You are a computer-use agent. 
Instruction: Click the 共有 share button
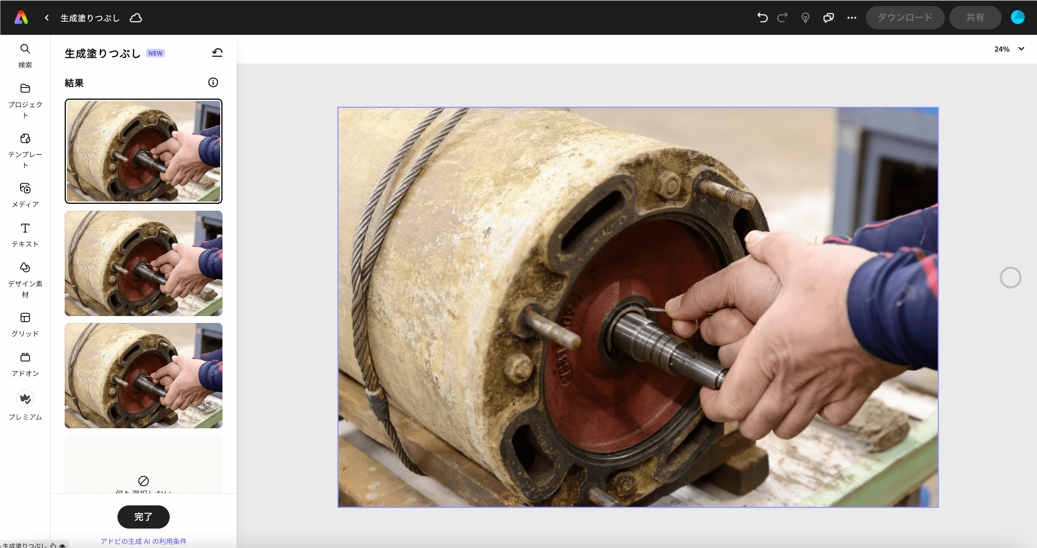coord(975,18)
